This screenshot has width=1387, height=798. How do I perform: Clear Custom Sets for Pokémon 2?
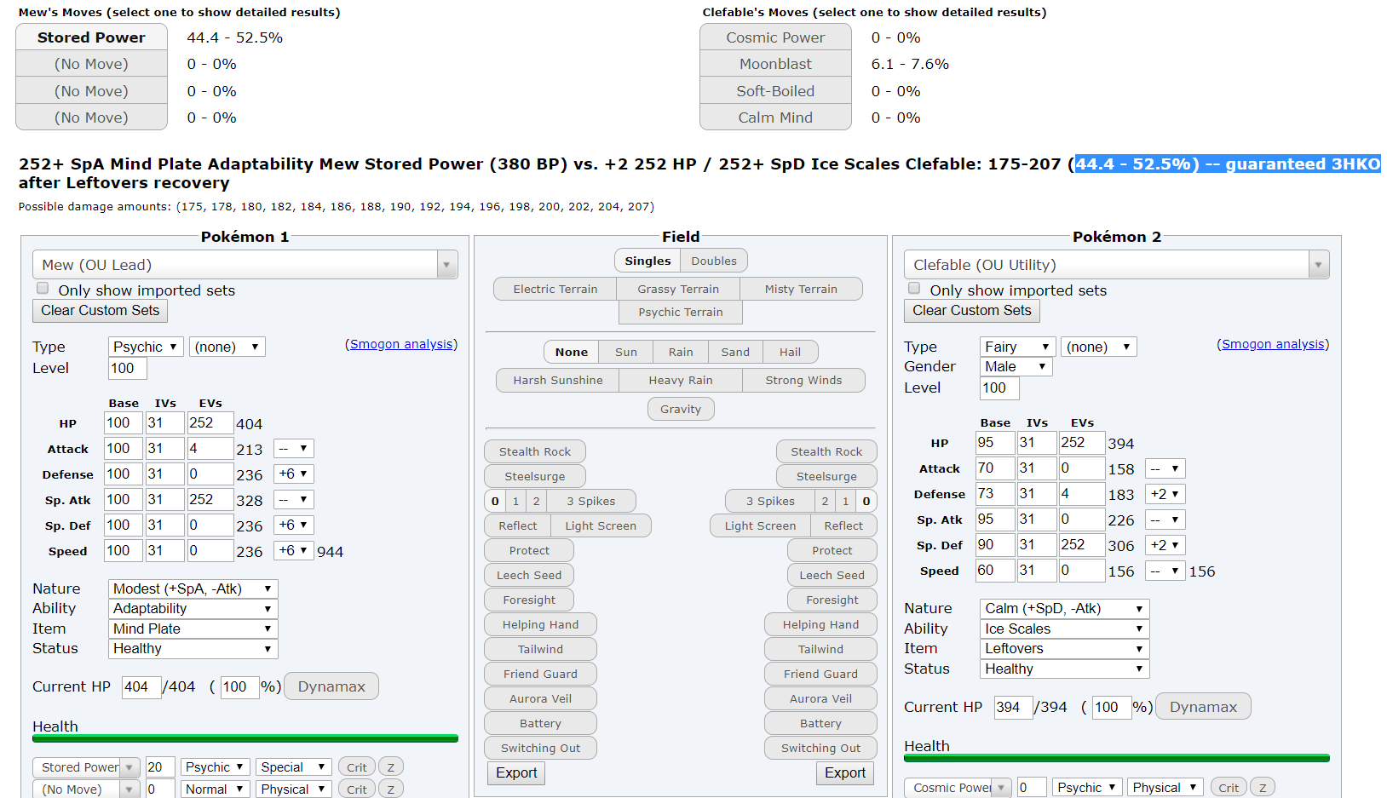[972, 311]
